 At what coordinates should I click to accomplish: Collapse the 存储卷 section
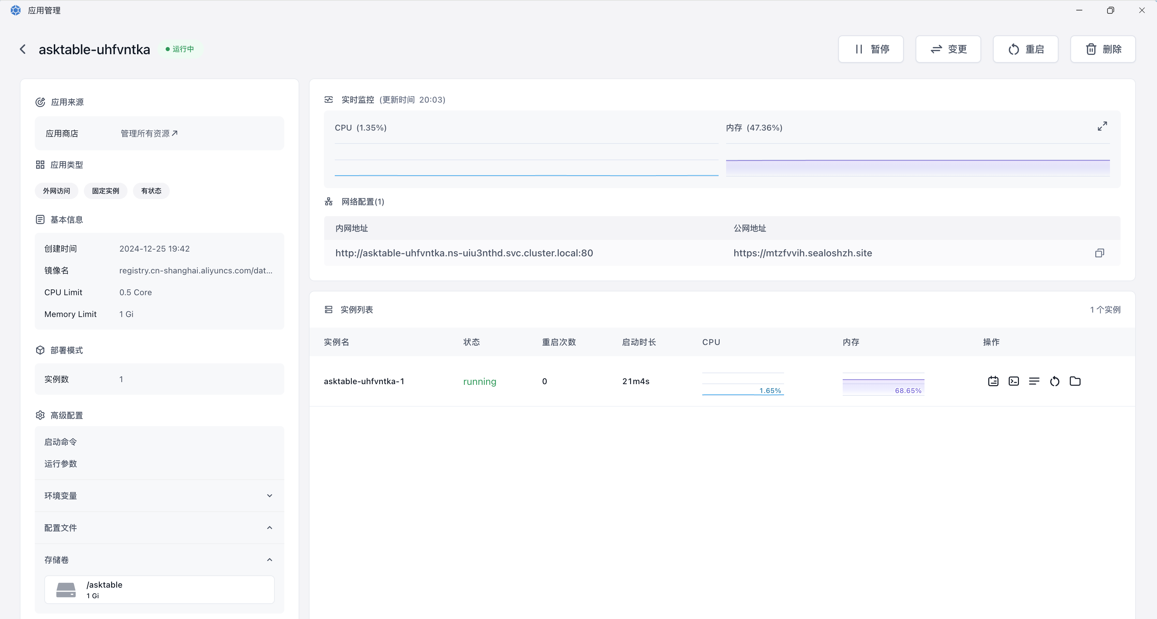tap(270, 560)
